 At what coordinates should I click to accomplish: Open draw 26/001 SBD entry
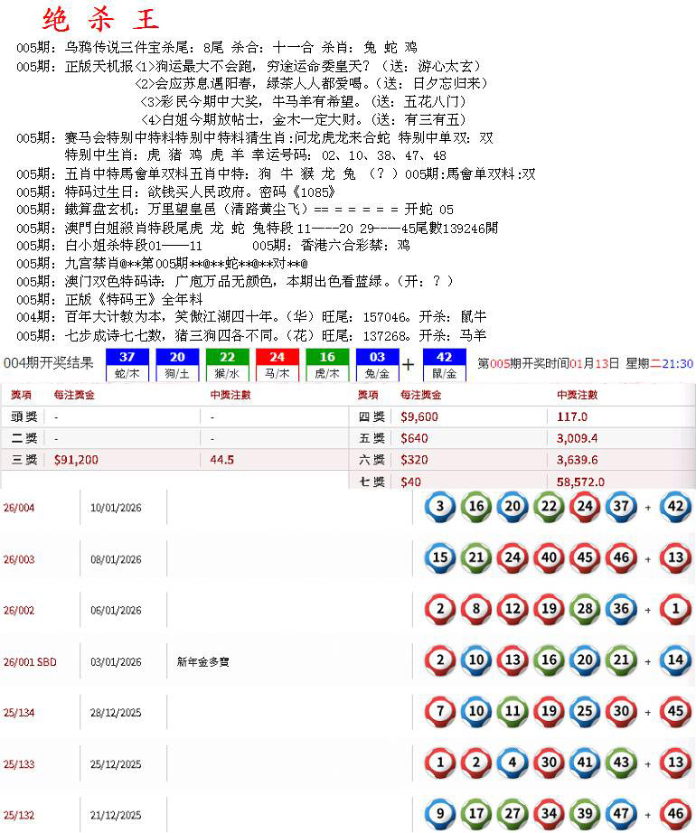click(30, 661)
